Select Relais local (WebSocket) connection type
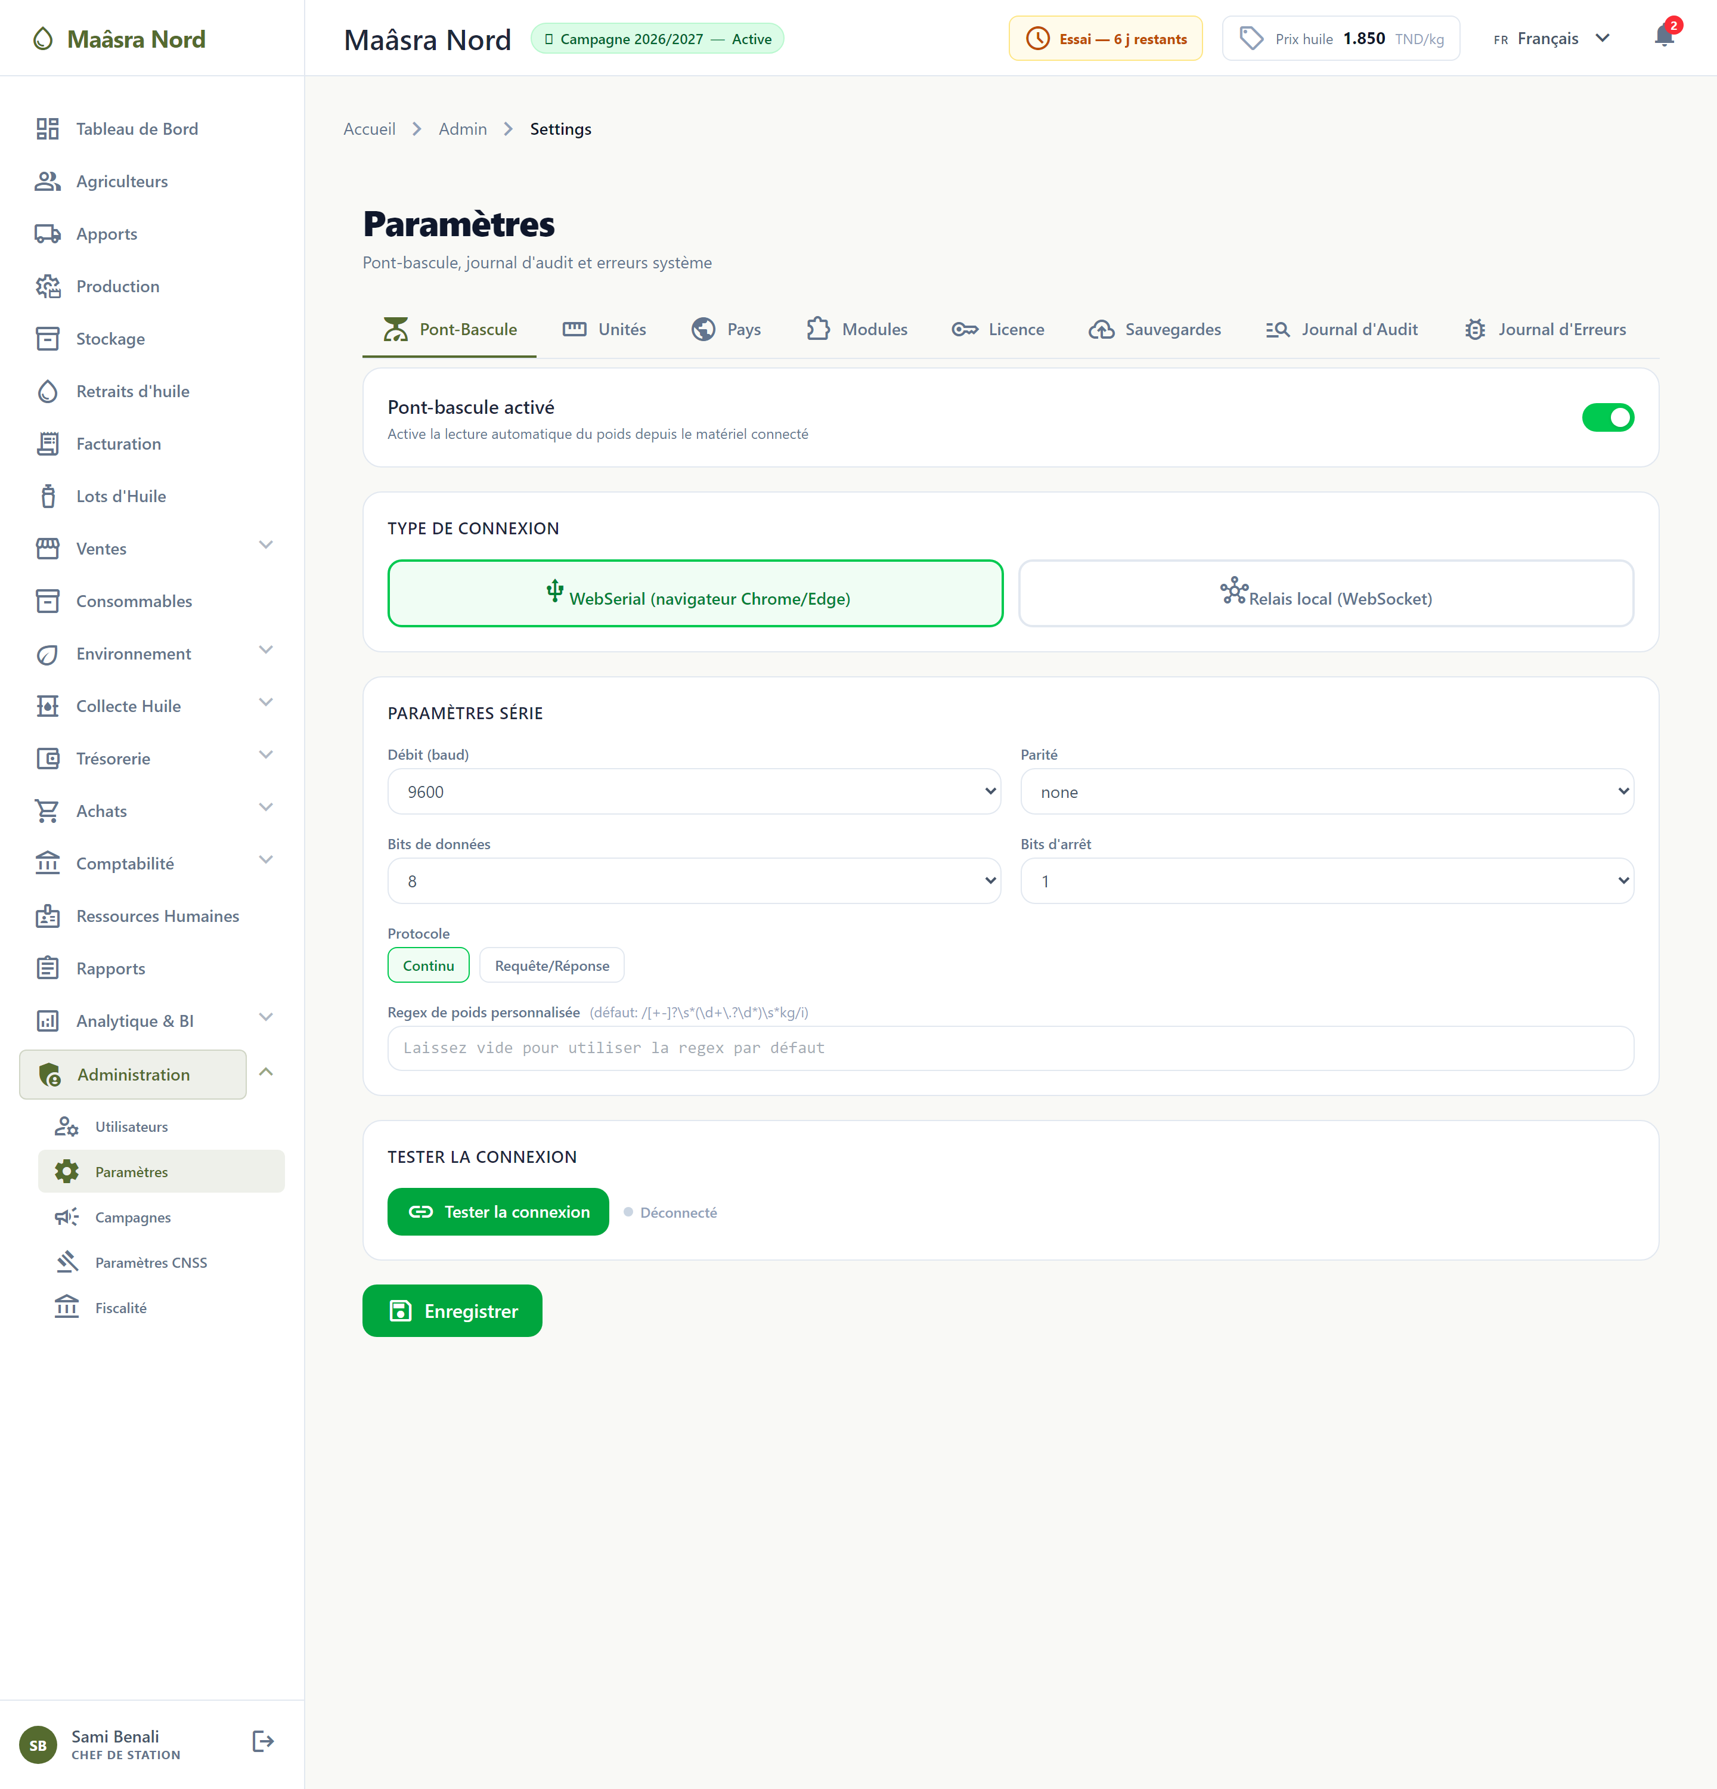 [x=1326, y=593]
